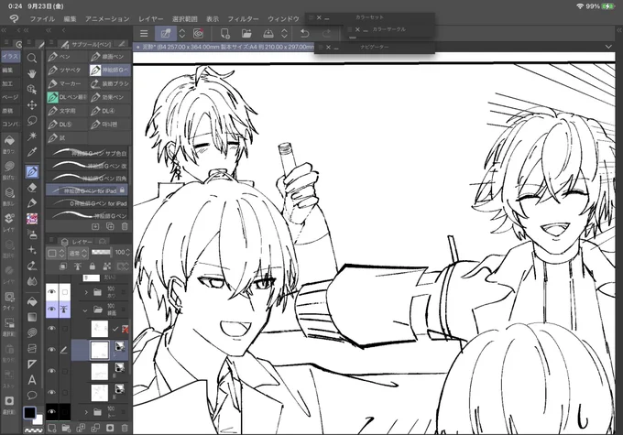This screenshot has width=623, height=435.
Task: Expand canvas tab dropdown chevron at right
Action: tap(608, 47)
